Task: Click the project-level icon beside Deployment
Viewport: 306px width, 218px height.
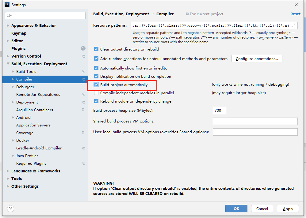Action: tap(83, 102)
